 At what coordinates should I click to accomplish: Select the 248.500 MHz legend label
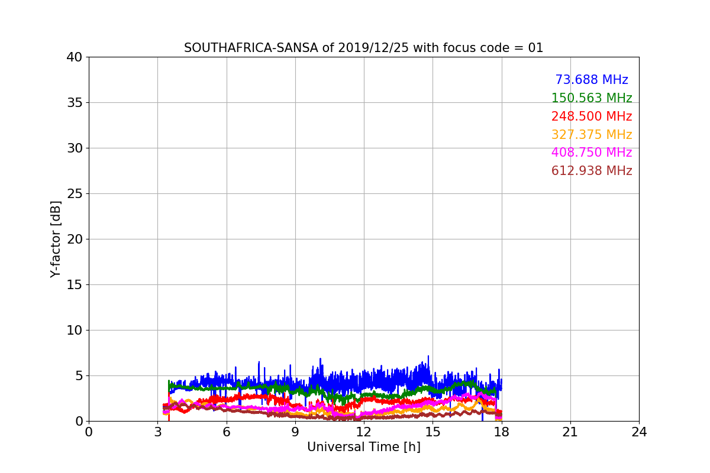592,116
